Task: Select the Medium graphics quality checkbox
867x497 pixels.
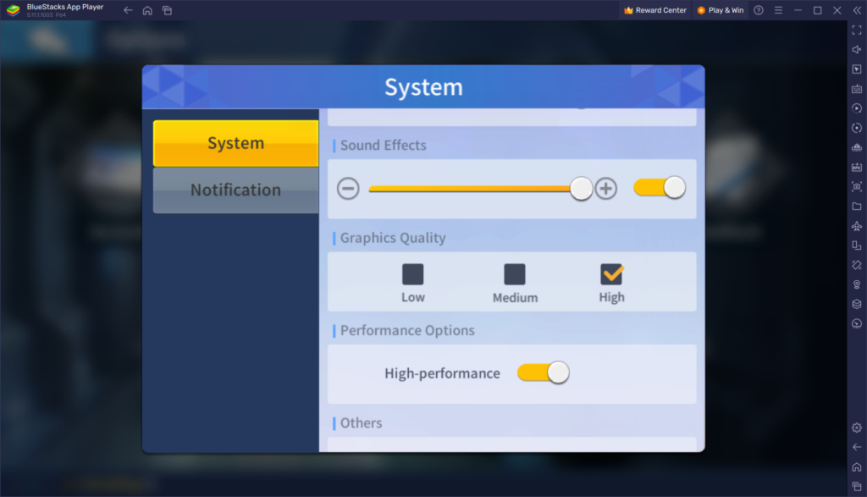Action: click(x=515, y=274)
